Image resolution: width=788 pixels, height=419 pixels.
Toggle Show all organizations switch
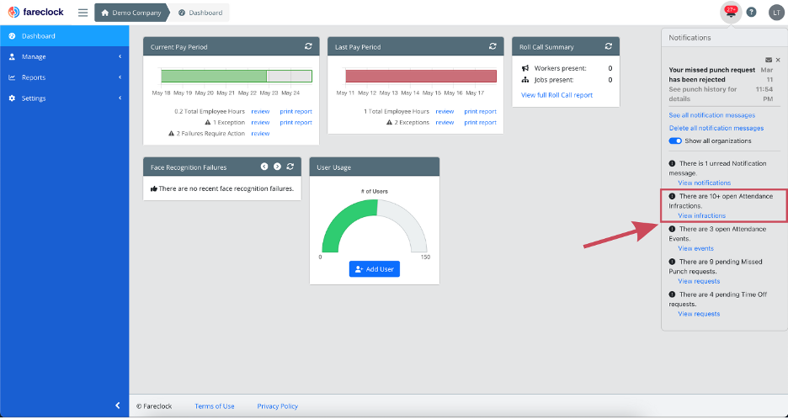coord(675,141)
